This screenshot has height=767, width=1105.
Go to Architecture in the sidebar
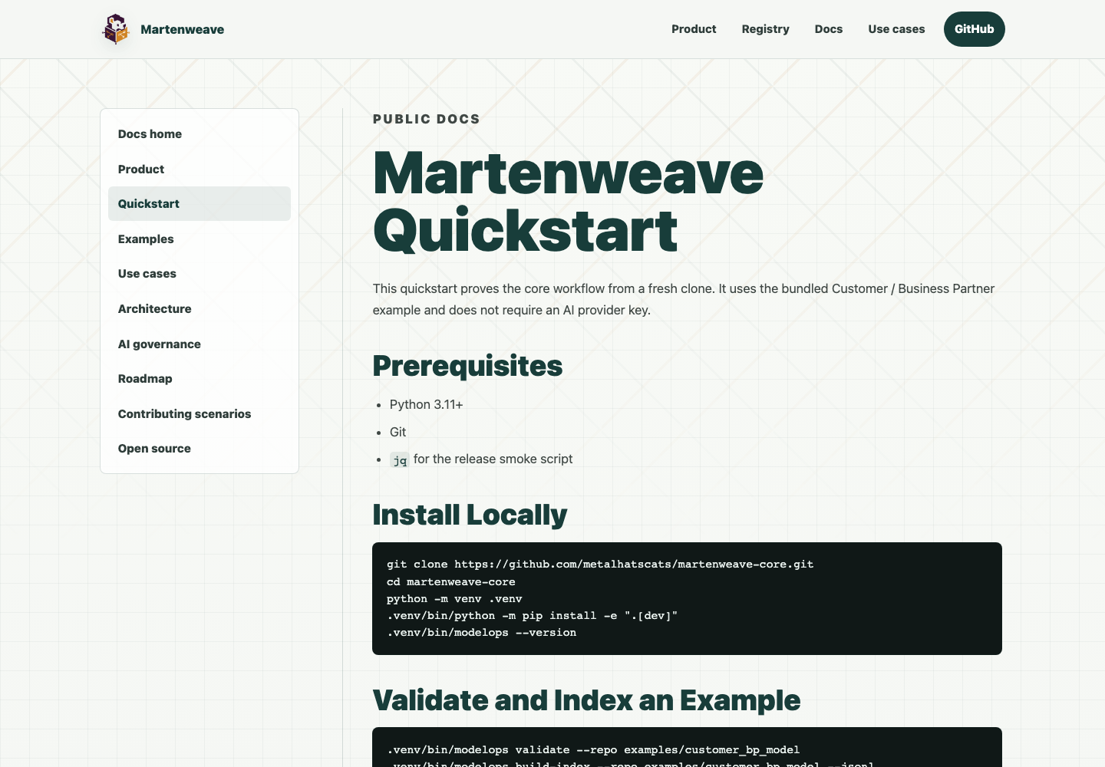tap(200, 309)
